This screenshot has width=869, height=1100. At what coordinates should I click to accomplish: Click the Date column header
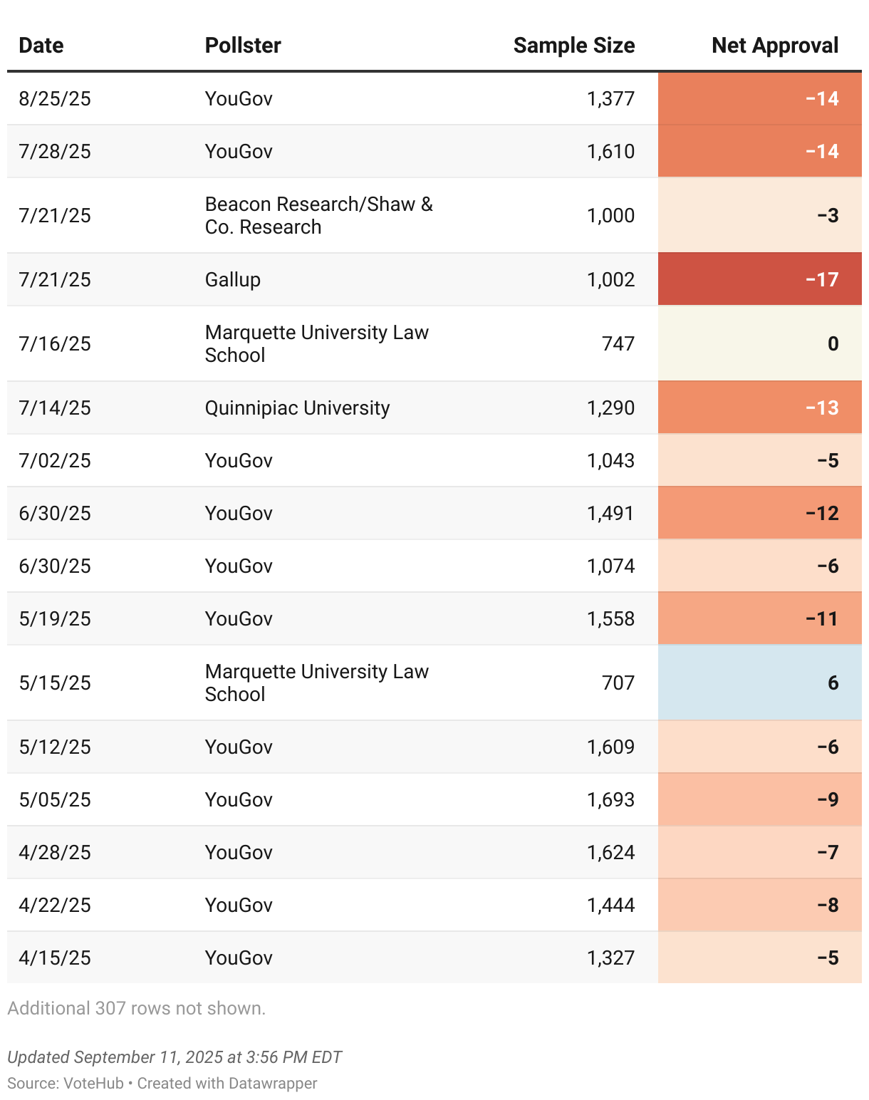pyautogui.click(x=41, y=46)
